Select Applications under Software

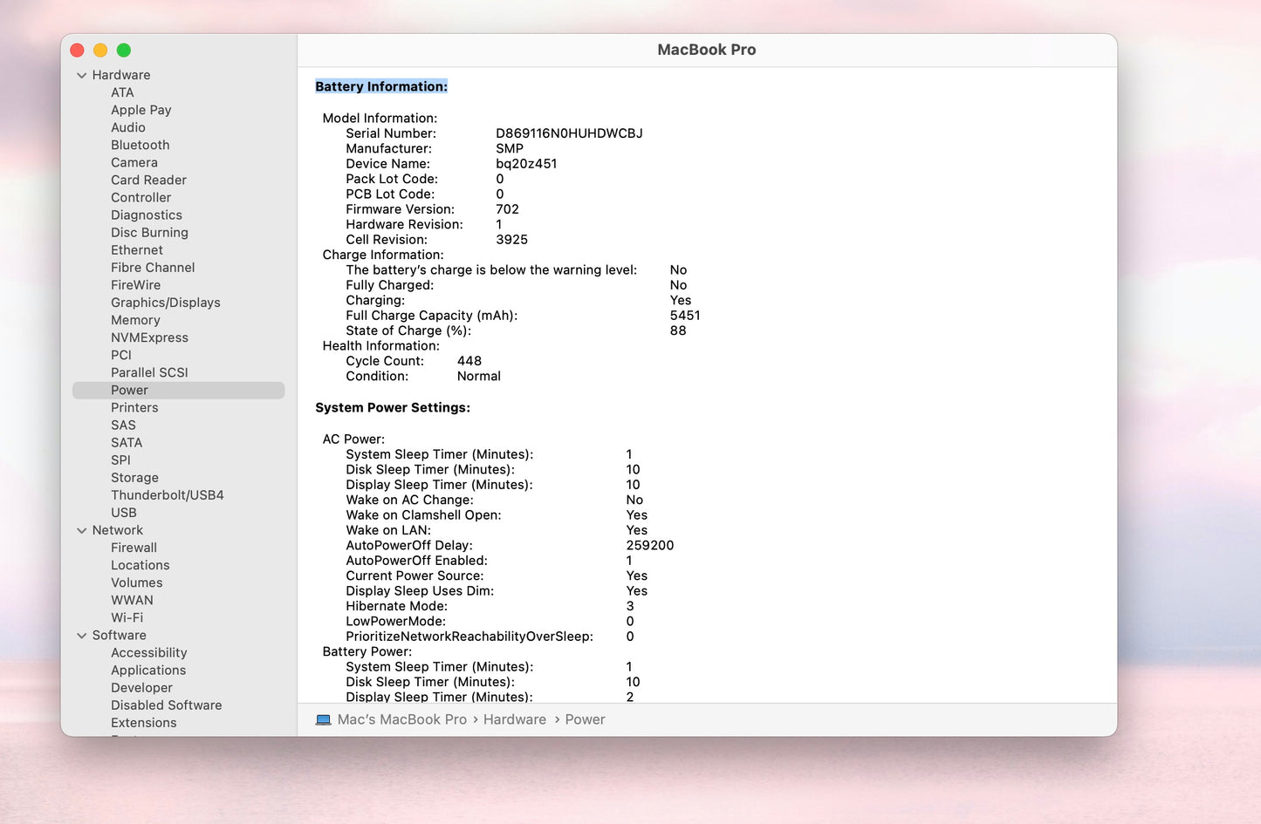point(147,671)
